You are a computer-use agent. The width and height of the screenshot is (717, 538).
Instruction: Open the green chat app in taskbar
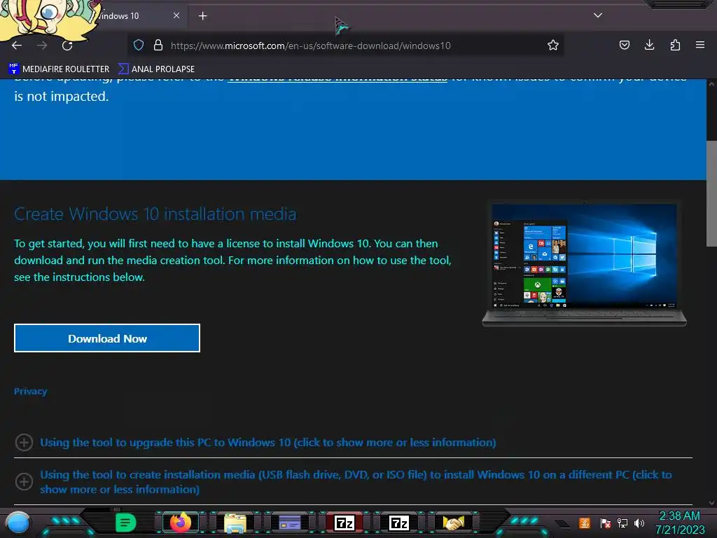point(126,523)
